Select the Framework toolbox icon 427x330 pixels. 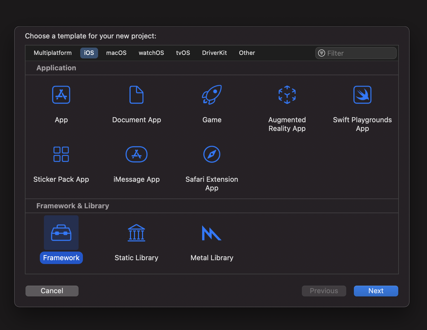(61, 233)
